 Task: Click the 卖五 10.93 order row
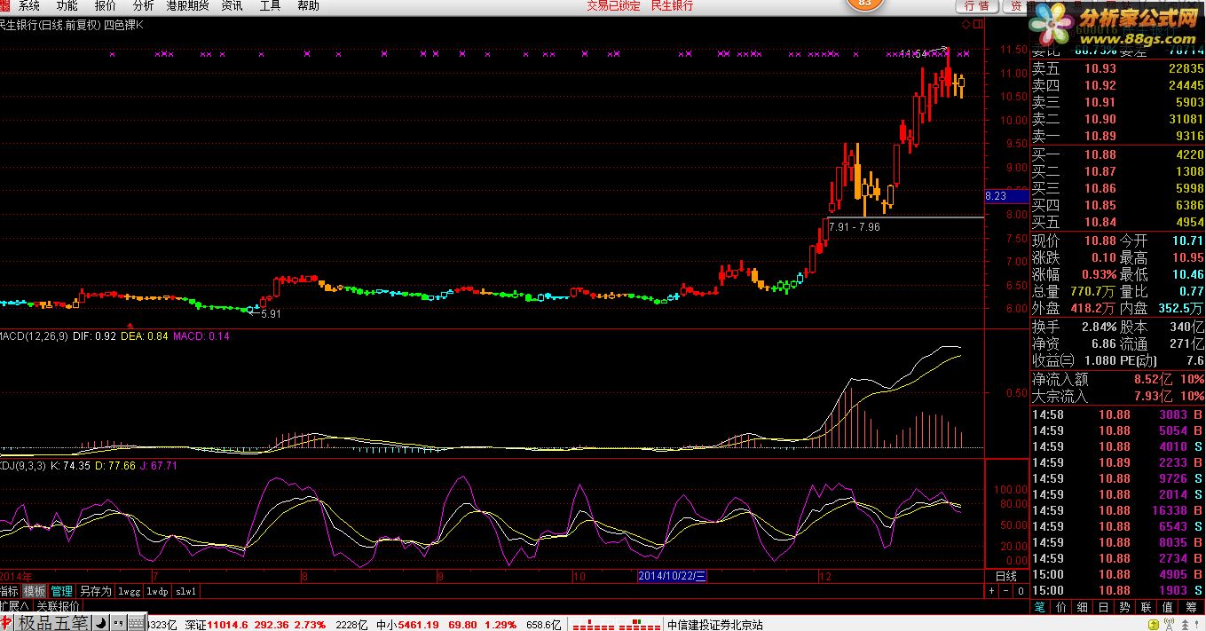click(x=1117, y=68)
